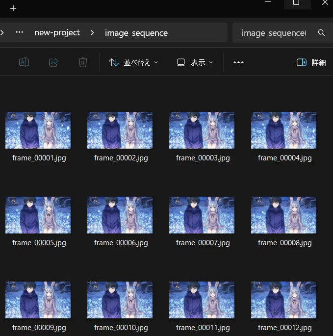Click the Share icon in toolbar
This screenshot has width=333, height=336.
(x=53, y=62)
